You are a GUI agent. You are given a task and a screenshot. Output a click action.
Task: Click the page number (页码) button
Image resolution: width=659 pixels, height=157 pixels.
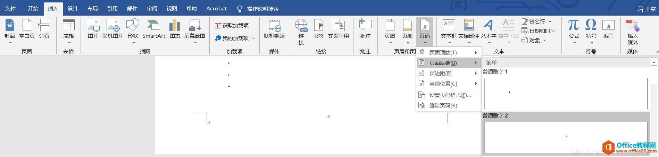pyautogui.click(x=425, y=31)
